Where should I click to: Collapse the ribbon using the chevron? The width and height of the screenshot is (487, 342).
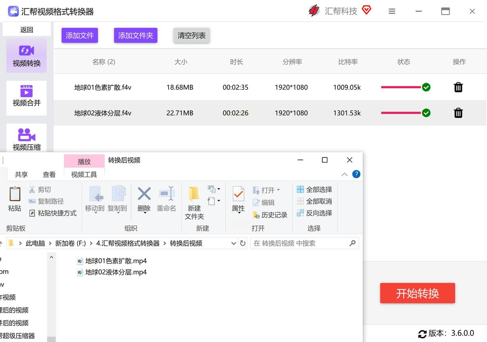(344, 175)
